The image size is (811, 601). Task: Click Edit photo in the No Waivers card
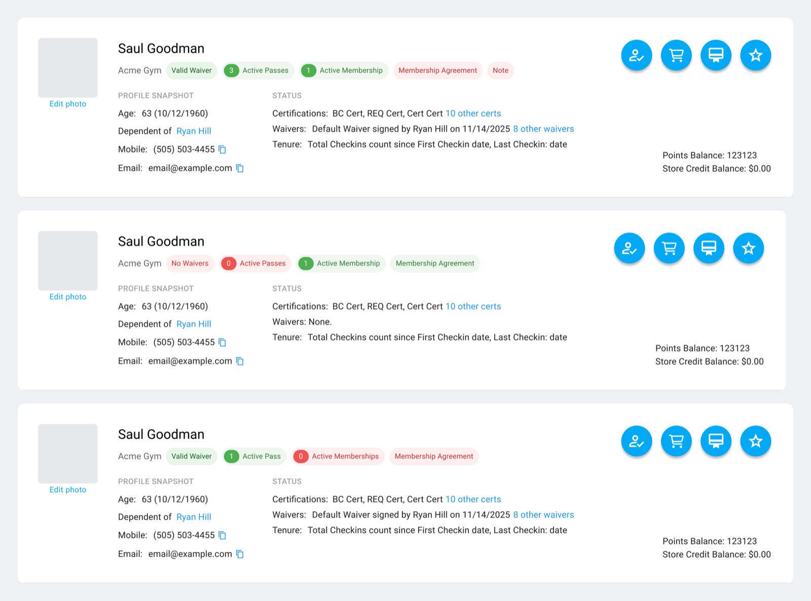[68, 297]
